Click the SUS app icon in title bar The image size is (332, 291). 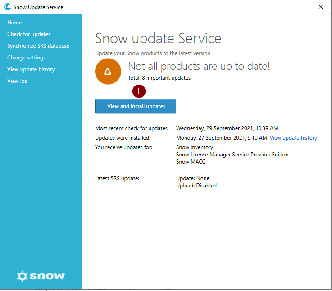click(x=8, y=7)
